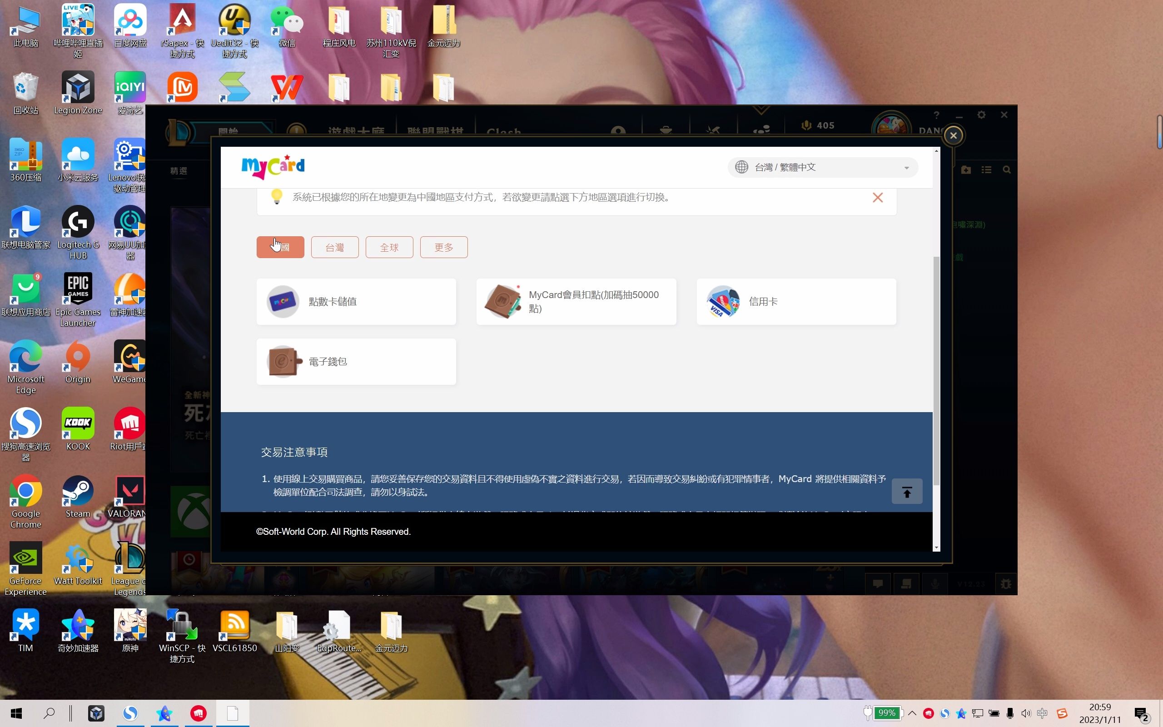Open 哔哩哔哩直播姬 desktop shortcut
This screenshot has height=727, width=1163.
(78, 31)
